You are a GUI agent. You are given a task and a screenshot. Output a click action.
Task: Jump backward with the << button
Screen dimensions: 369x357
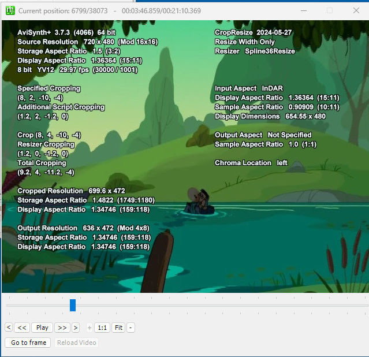click(22, 328)
